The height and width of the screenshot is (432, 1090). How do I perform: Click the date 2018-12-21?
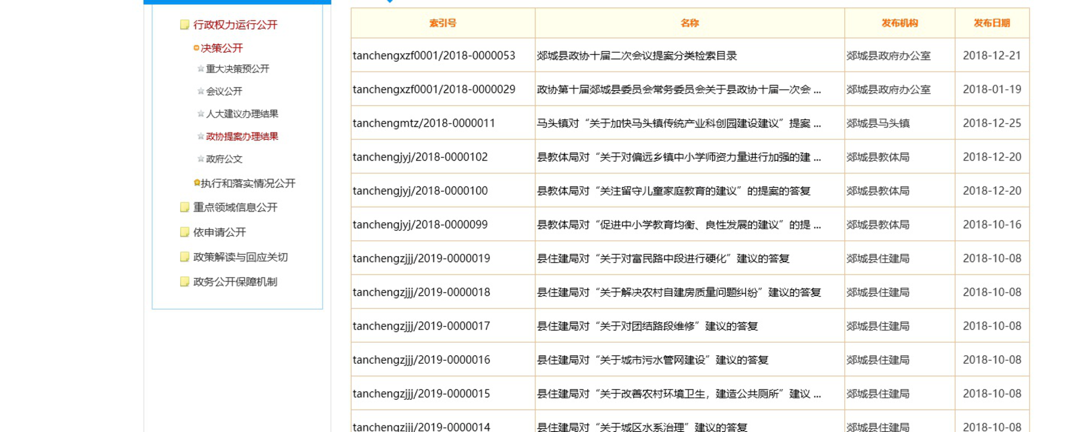click(992, 56)
